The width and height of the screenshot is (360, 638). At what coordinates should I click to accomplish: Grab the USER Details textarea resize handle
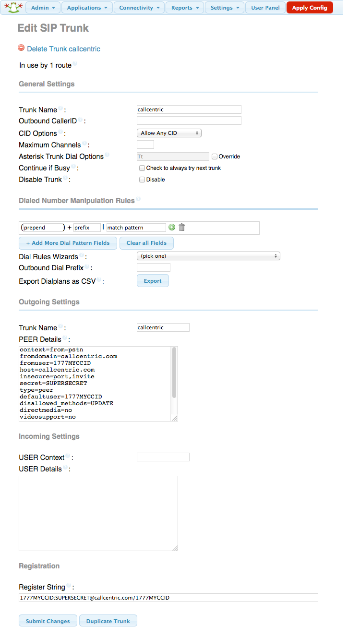coord(175,548)
